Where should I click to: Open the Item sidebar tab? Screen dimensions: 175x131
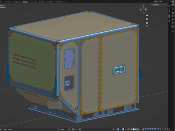tap(169, 16)
